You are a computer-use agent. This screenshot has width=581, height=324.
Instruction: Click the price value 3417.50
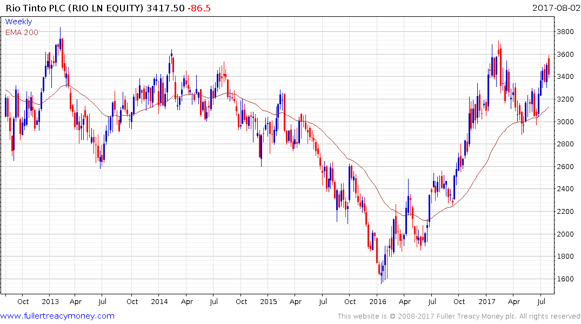165,8
